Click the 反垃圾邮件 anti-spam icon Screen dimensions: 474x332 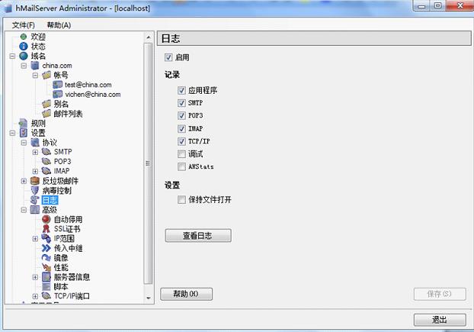[x=35, y=181]
